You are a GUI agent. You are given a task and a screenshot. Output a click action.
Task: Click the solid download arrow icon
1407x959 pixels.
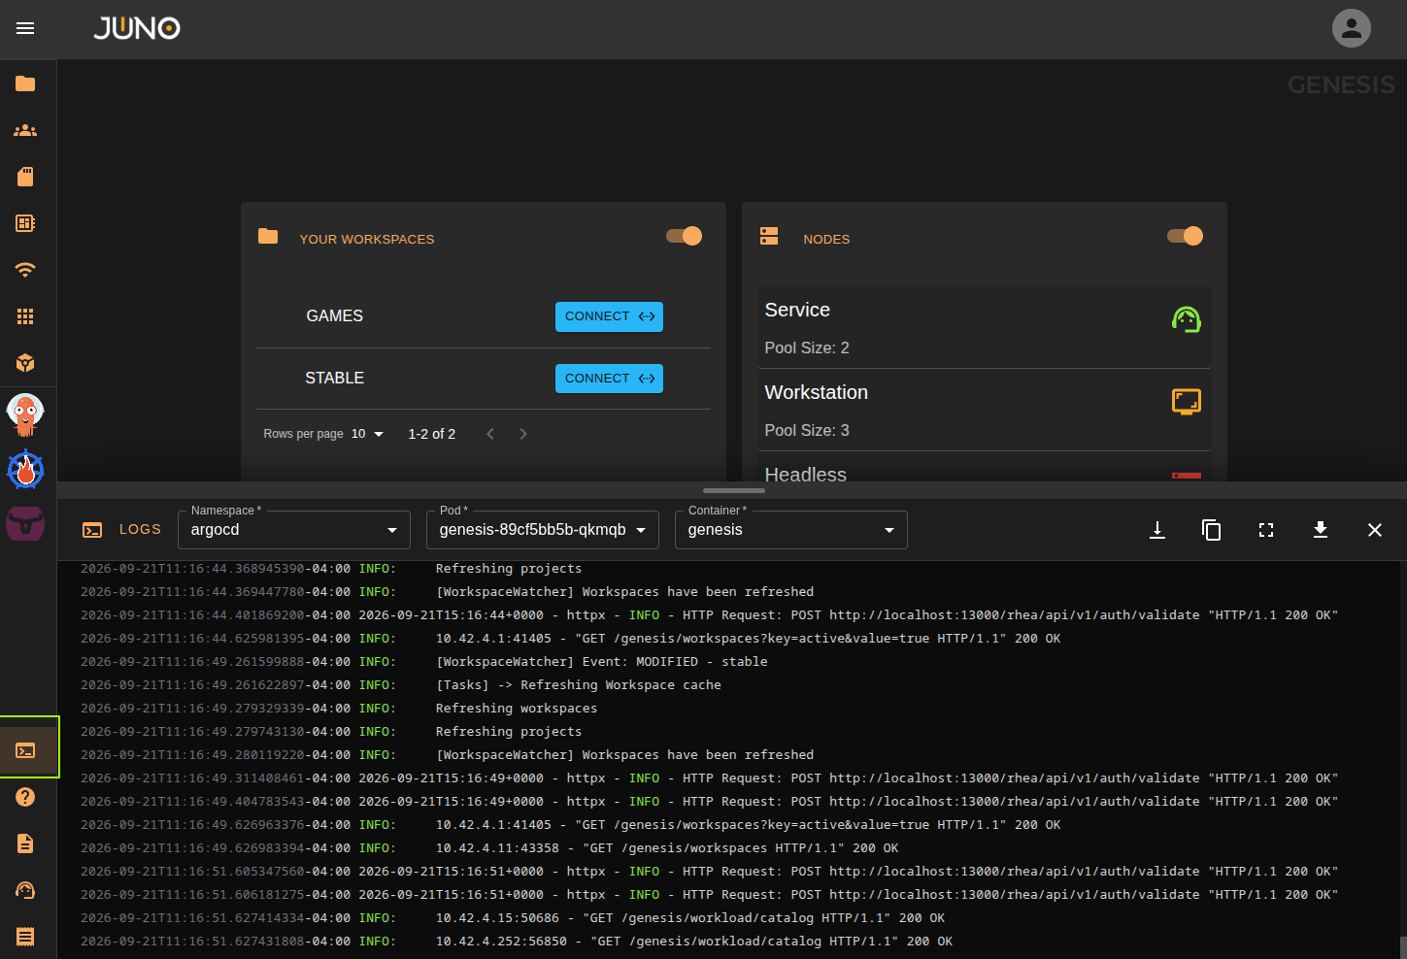coord(1321,530)
